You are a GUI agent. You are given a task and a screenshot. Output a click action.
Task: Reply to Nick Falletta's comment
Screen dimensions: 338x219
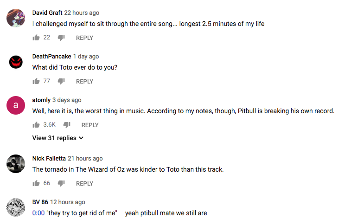[84, 183]
